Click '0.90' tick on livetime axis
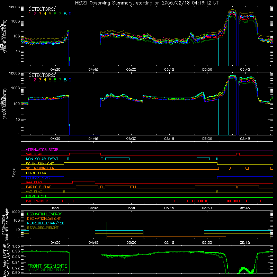This screenshot has height=277, width=277. (x=16, y=272)
